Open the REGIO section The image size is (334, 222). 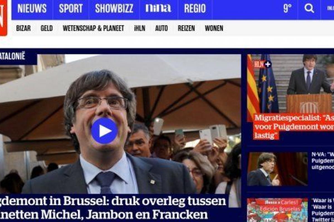coord(195,8)
